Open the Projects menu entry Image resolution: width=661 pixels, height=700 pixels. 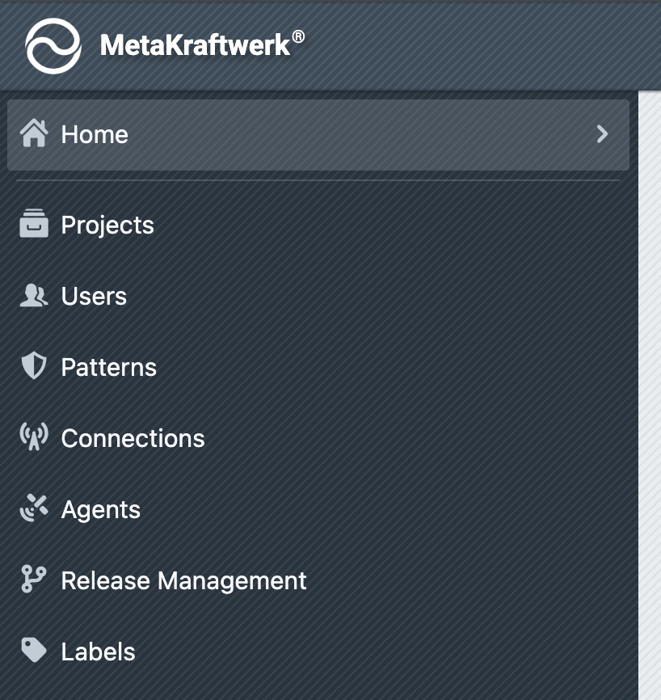[x=107, y=225]
